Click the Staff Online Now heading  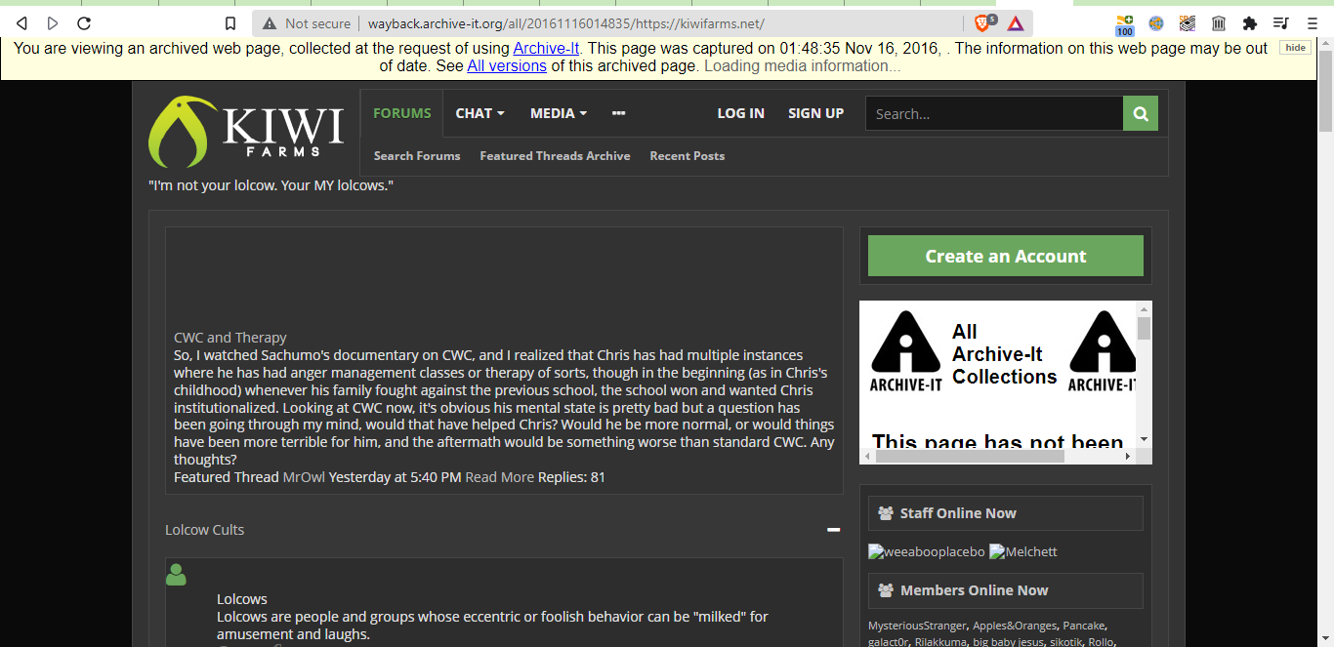click(x=958, y=513)
